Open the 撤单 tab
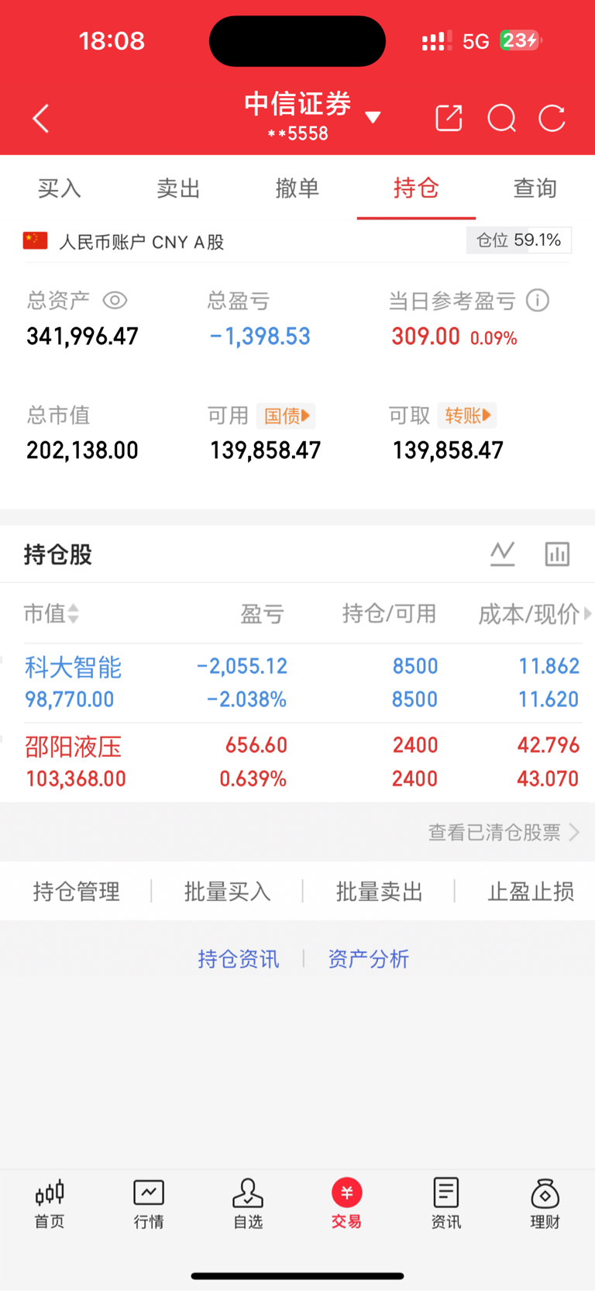Image resolution: width=595 pixels, height=1291 pixels. click(x=297, y=188)
